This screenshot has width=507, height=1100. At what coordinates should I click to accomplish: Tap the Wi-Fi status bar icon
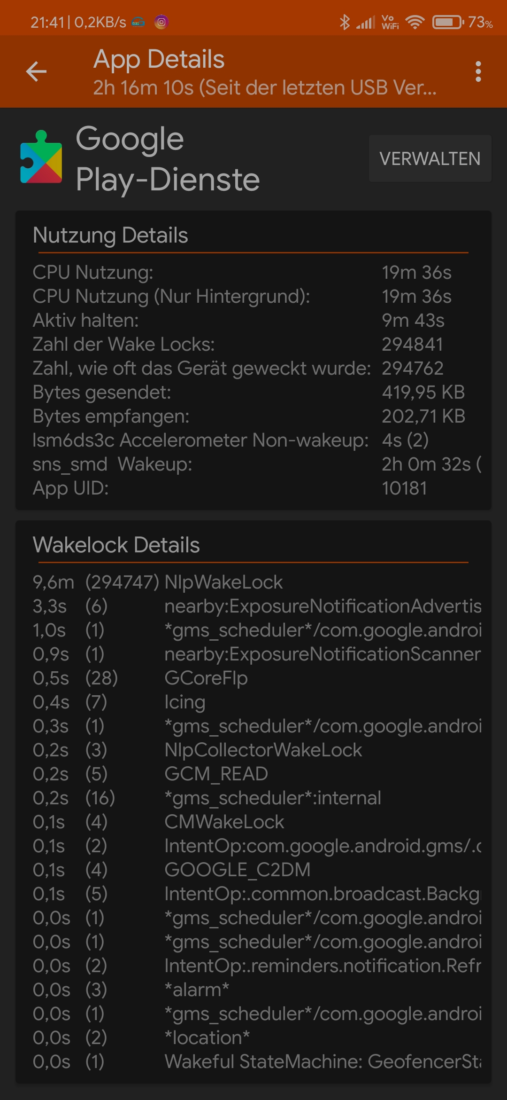pyautogui.click(x=415, y=22)
